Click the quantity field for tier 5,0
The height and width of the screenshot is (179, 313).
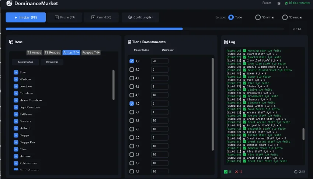pos(160,103)
